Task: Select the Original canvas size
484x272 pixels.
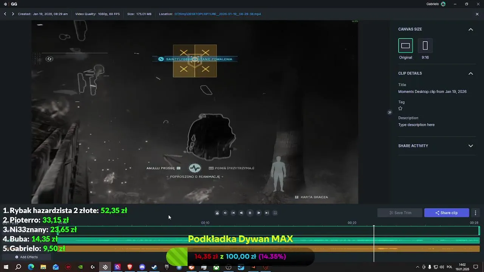Action: coord(405,46)
